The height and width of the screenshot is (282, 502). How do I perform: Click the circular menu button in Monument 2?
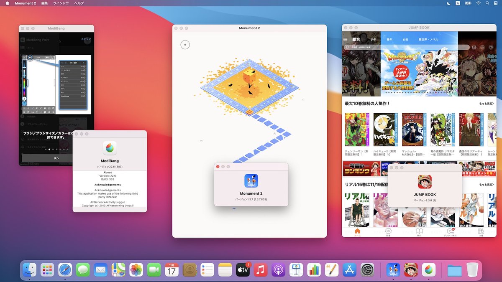(185, 44)
